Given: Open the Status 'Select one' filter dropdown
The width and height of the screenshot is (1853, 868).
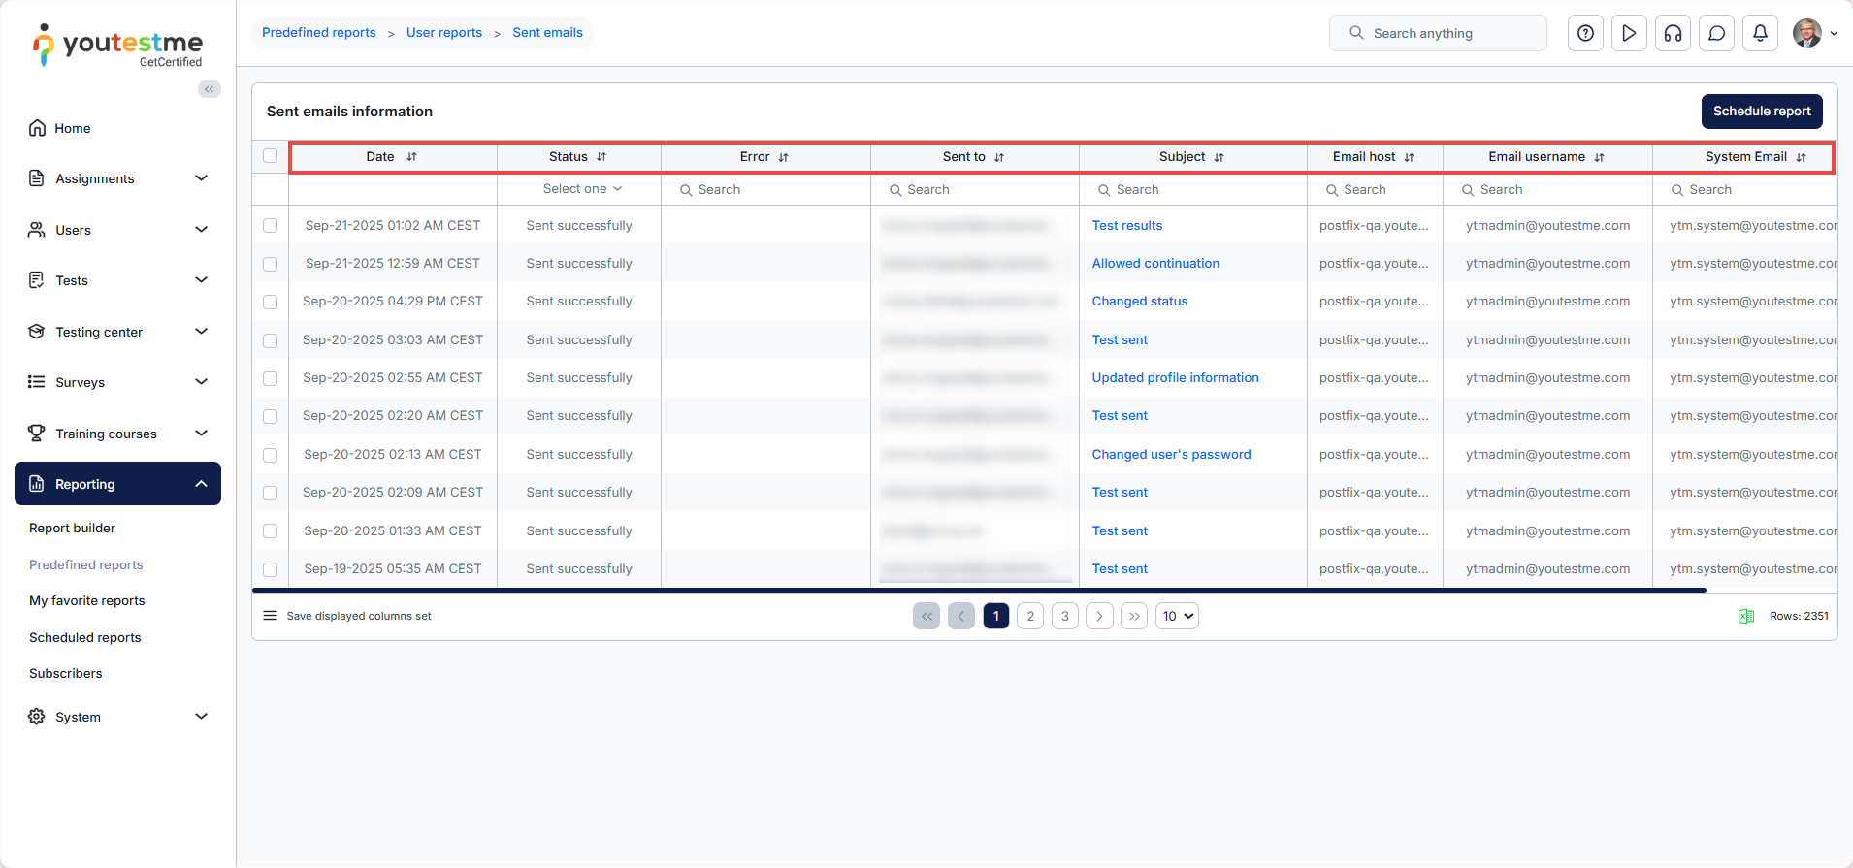Looking at the screenshot, I should [x=581, y=189].
